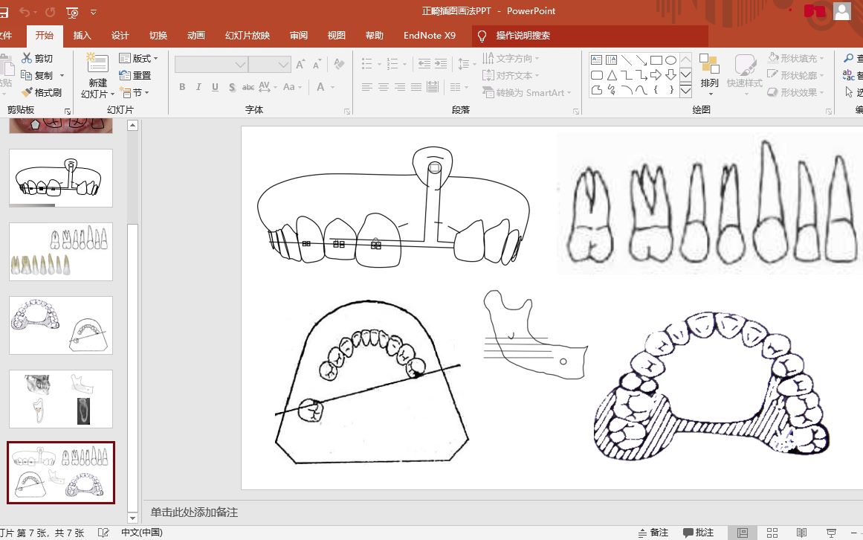863x540 pixels.
Task: Open the Insert (插入) tab
Action: (82, 36)
